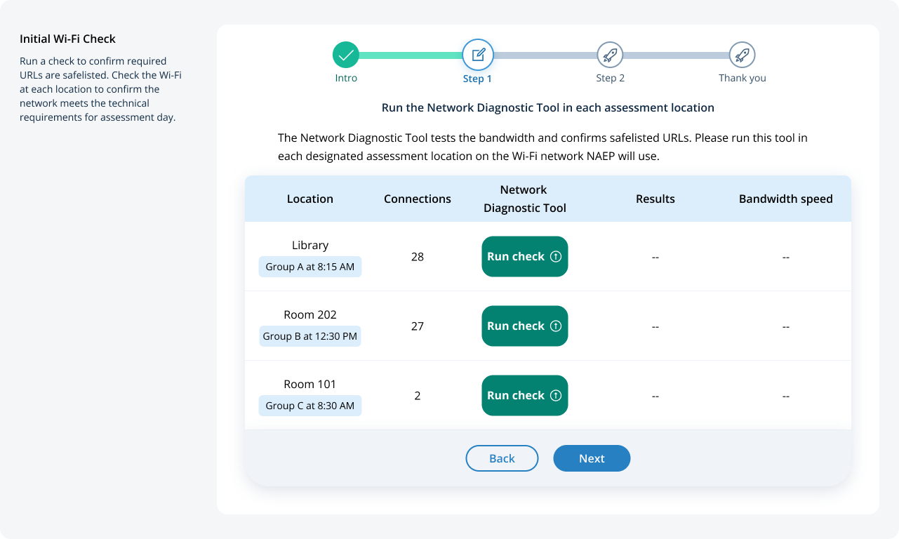
Task: Click the Group C at 8:30 AM tag
Action: coord(310,406)
